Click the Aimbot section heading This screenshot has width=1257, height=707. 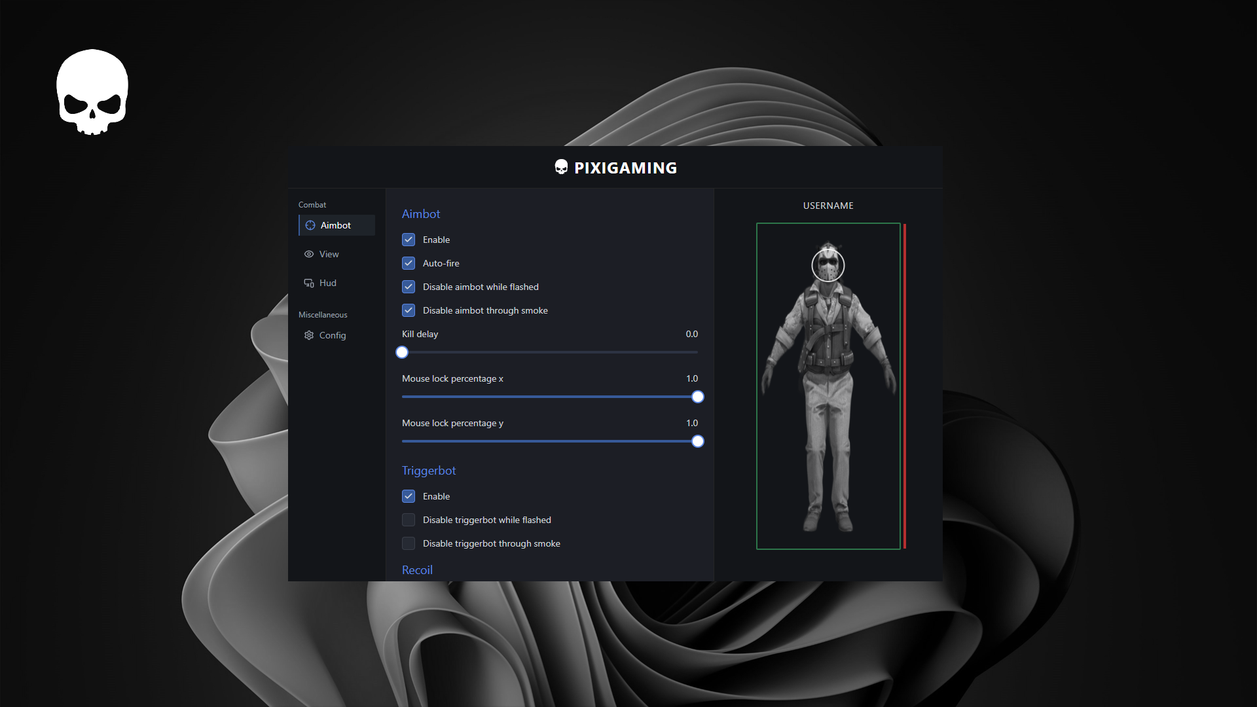point(421,214)
